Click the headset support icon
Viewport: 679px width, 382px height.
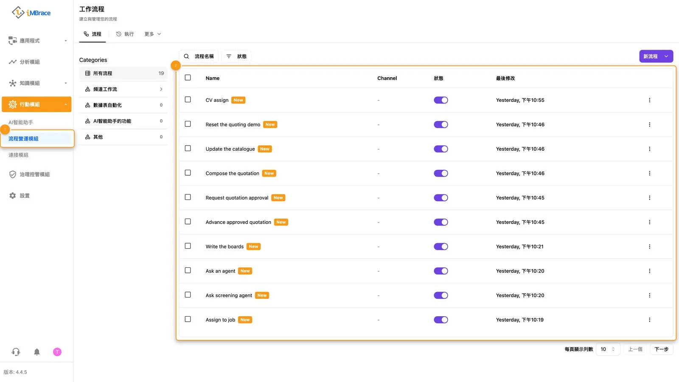pyautogui.click(x=16, y=352)
